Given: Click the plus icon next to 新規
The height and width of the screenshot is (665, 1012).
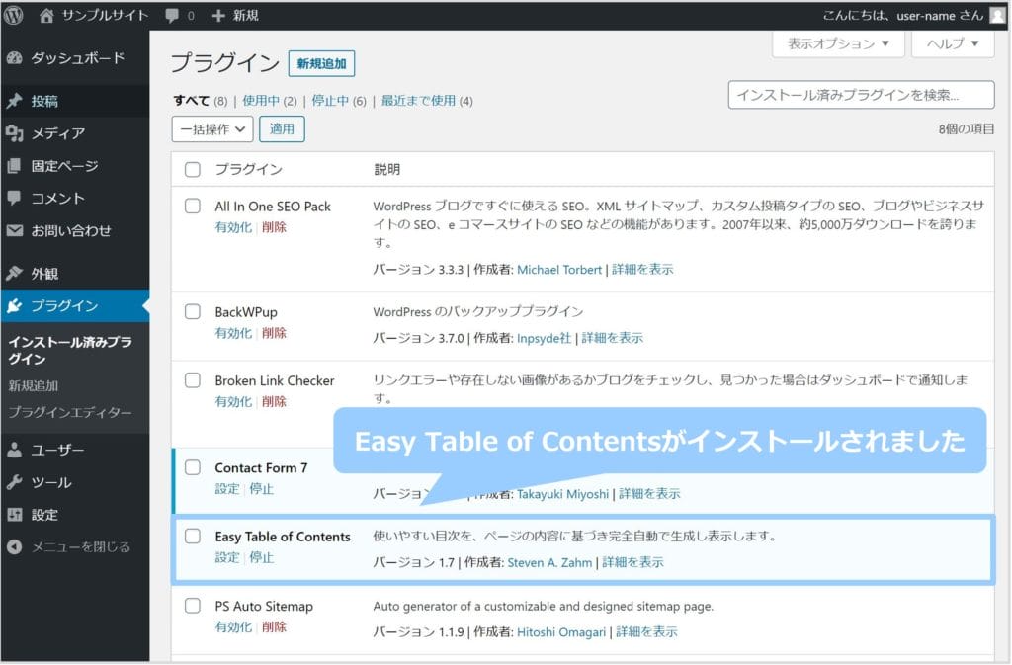Looking at the screenshot, I should coord(218,16).
